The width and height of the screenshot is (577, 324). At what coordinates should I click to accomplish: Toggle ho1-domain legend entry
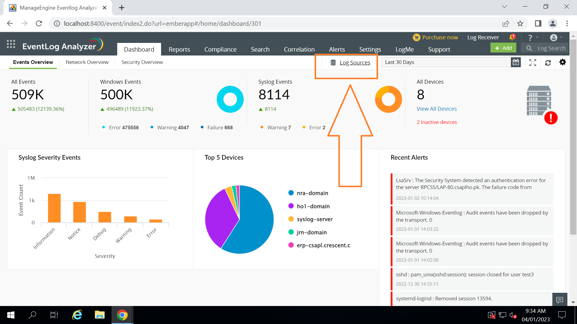[313, 206]
